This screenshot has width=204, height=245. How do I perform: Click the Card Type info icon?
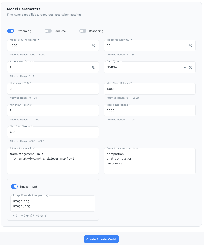[191, 67]
